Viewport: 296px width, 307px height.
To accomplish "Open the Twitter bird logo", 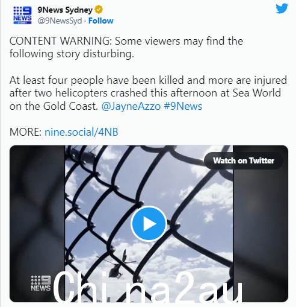I will (x=282, y=8).
